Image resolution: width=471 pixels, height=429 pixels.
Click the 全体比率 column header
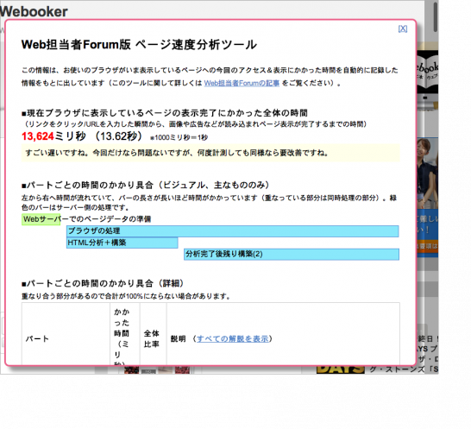(154, 334)
